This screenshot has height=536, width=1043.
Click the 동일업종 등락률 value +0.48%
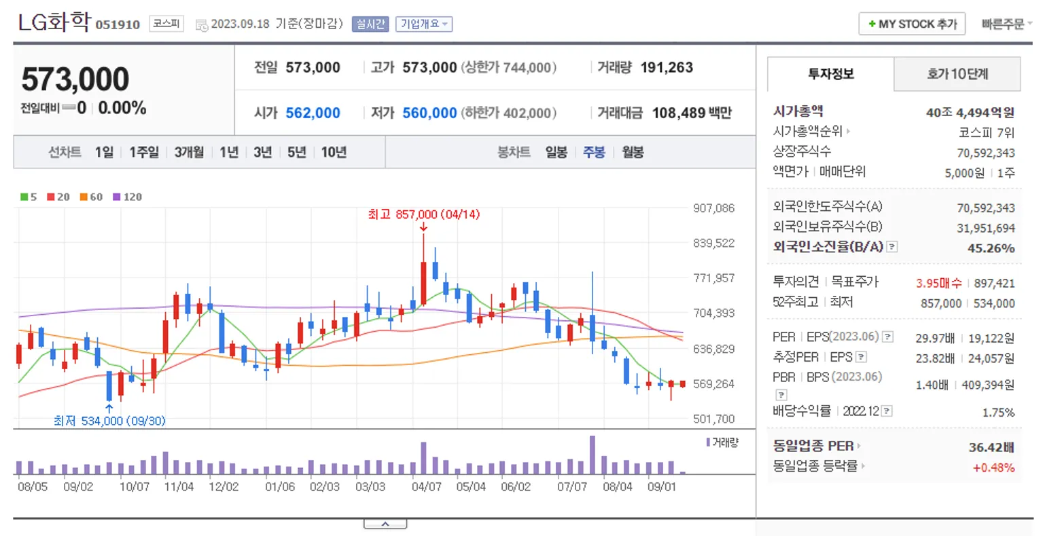993,467
